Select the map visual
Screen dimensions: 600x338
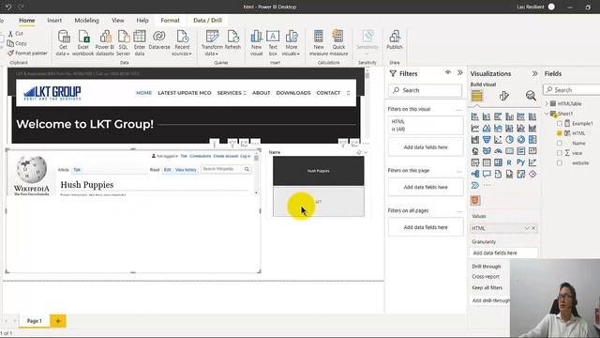coord(475,151)
